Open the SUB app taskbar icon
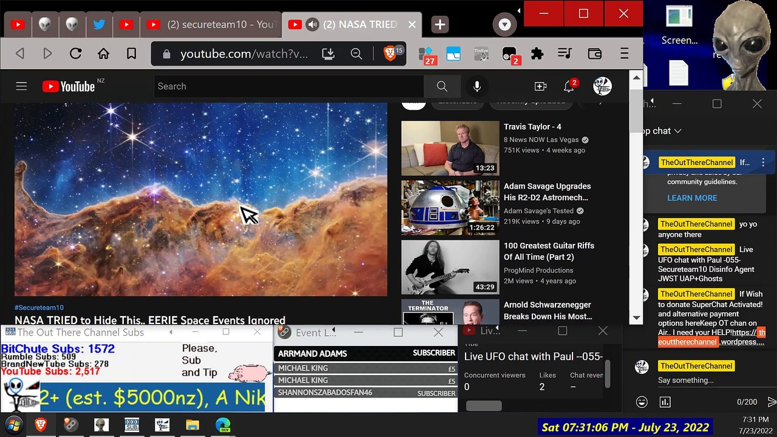 tap(132, 425)
